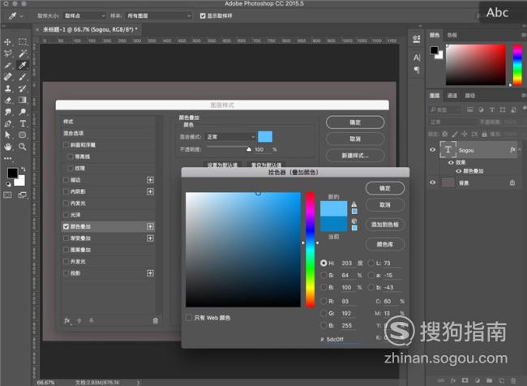The height and width of the screenshot is (386, 527).
Task: Add another 投影 effect with plus icon
Action: (150, 273)
